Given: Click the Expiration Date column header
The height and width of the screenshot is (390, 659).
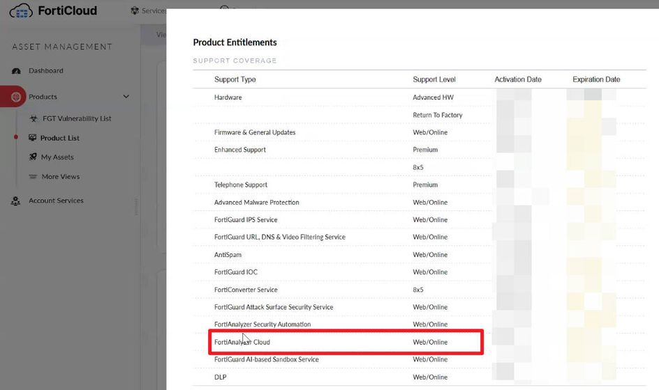Looking at the screenshot, I should tap(596, 79).
